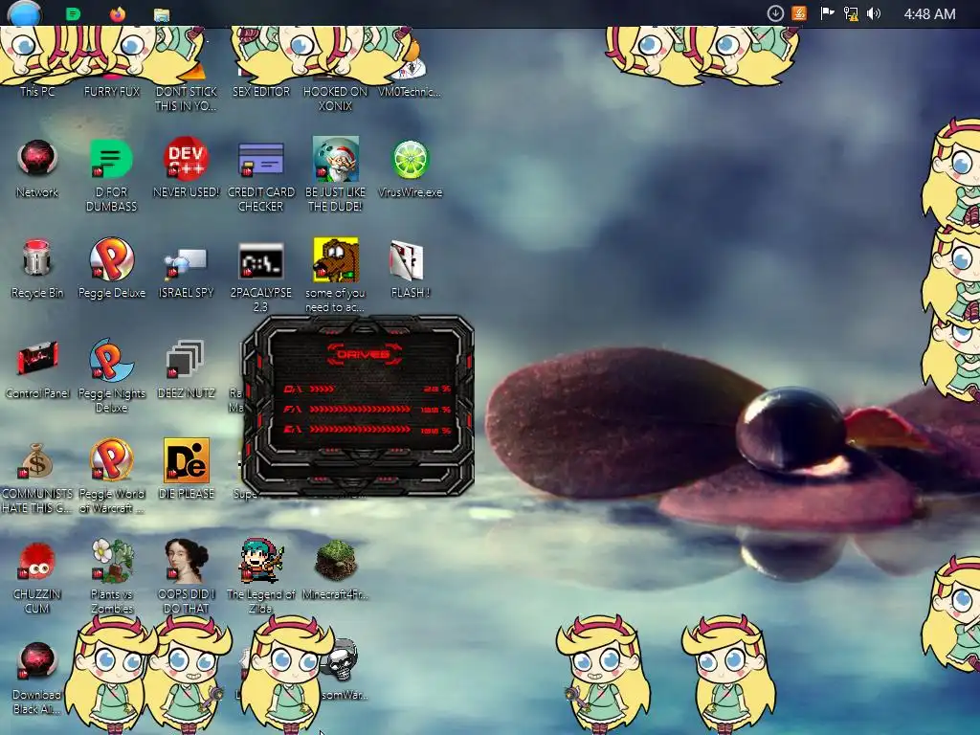Open the CREDIT CARD CHECKER shortcut
This screenshot has width=980, height=735.
click(x=260, y=160)
